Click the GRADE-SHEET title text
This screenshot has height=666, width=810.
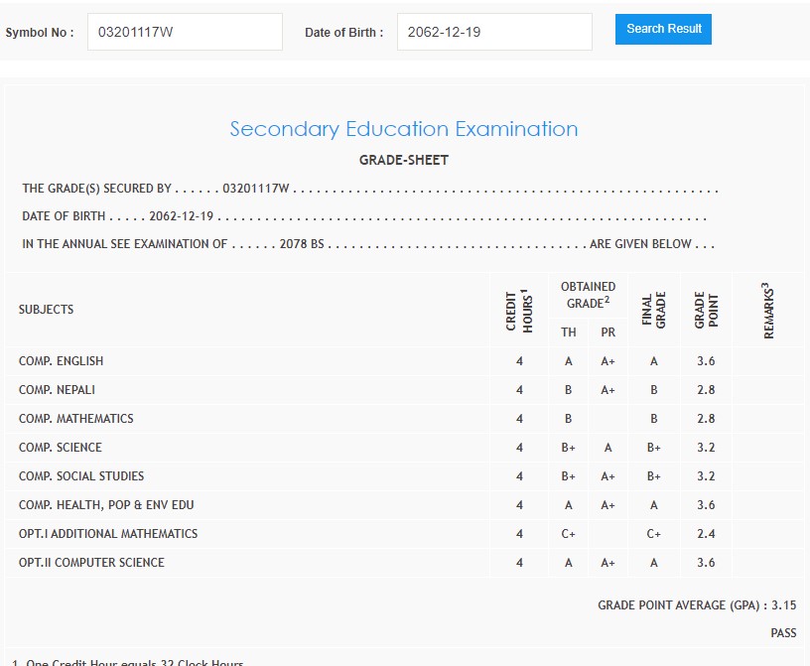pos(404,160)
